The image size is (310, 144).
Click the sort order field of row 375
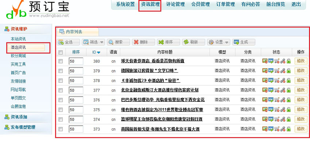point(76,110)
